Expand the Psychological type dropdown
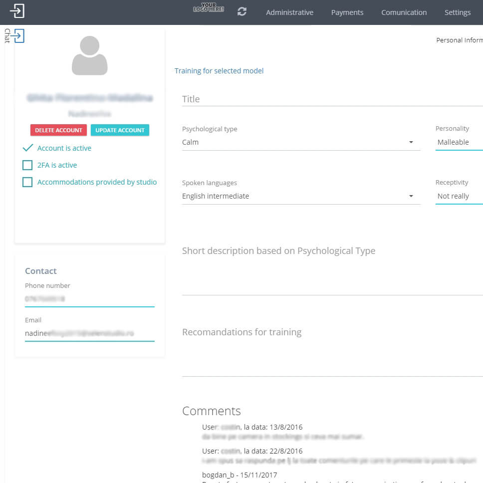Screen dimensions: 483x483 click(x=300, y=142)
